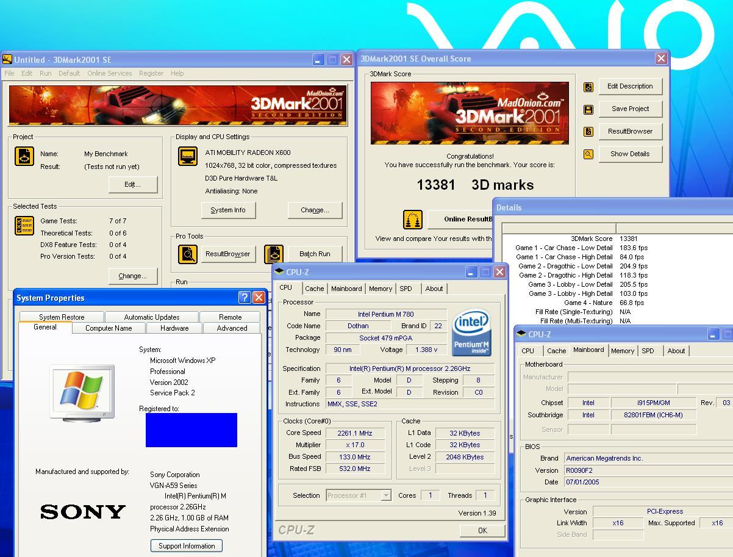Viewport: 733px width, 557px height.
Task: Click the System Info button
Action: pyautogui.click(x=228, y=210)
